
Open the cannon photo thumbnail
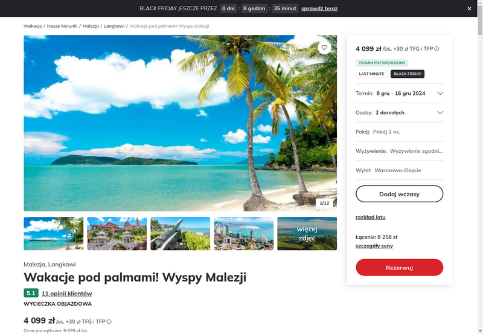click(x=180, y=234)
